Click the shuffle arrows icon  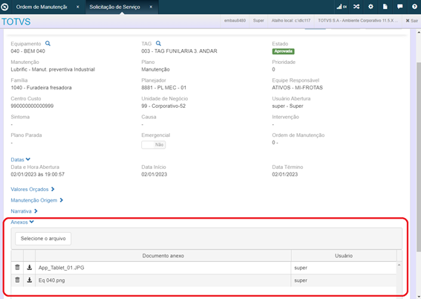[x=356, y=7]
